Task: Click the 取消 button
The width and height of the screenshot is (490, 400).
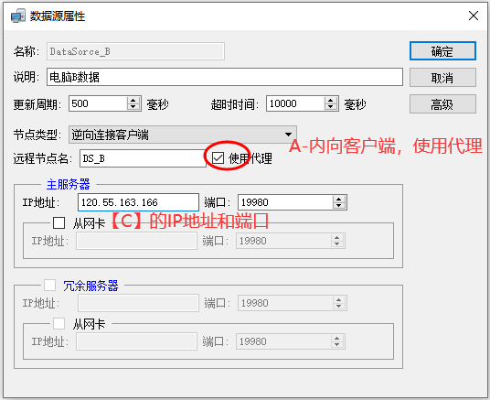Action: point(442,77)
